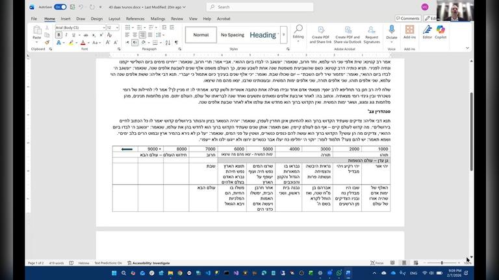Image resolution: width=499 pixels, height=280 pixels.
Task: Toggle Text Predictions in status bar
Action: [108, 263]
